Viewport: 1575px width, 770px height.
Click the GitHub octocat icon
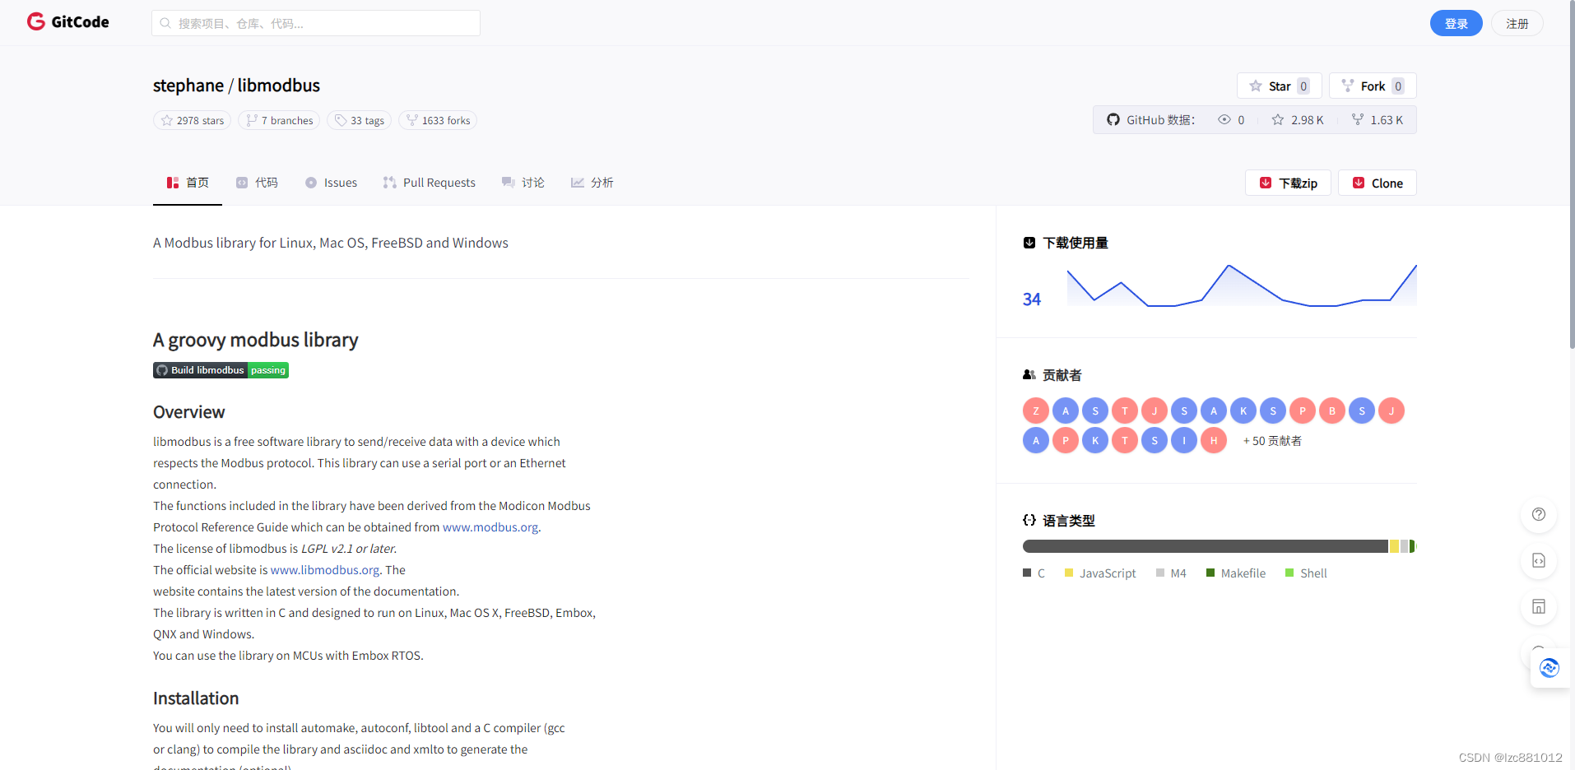pyautogui.click(x=1113, y=119)
